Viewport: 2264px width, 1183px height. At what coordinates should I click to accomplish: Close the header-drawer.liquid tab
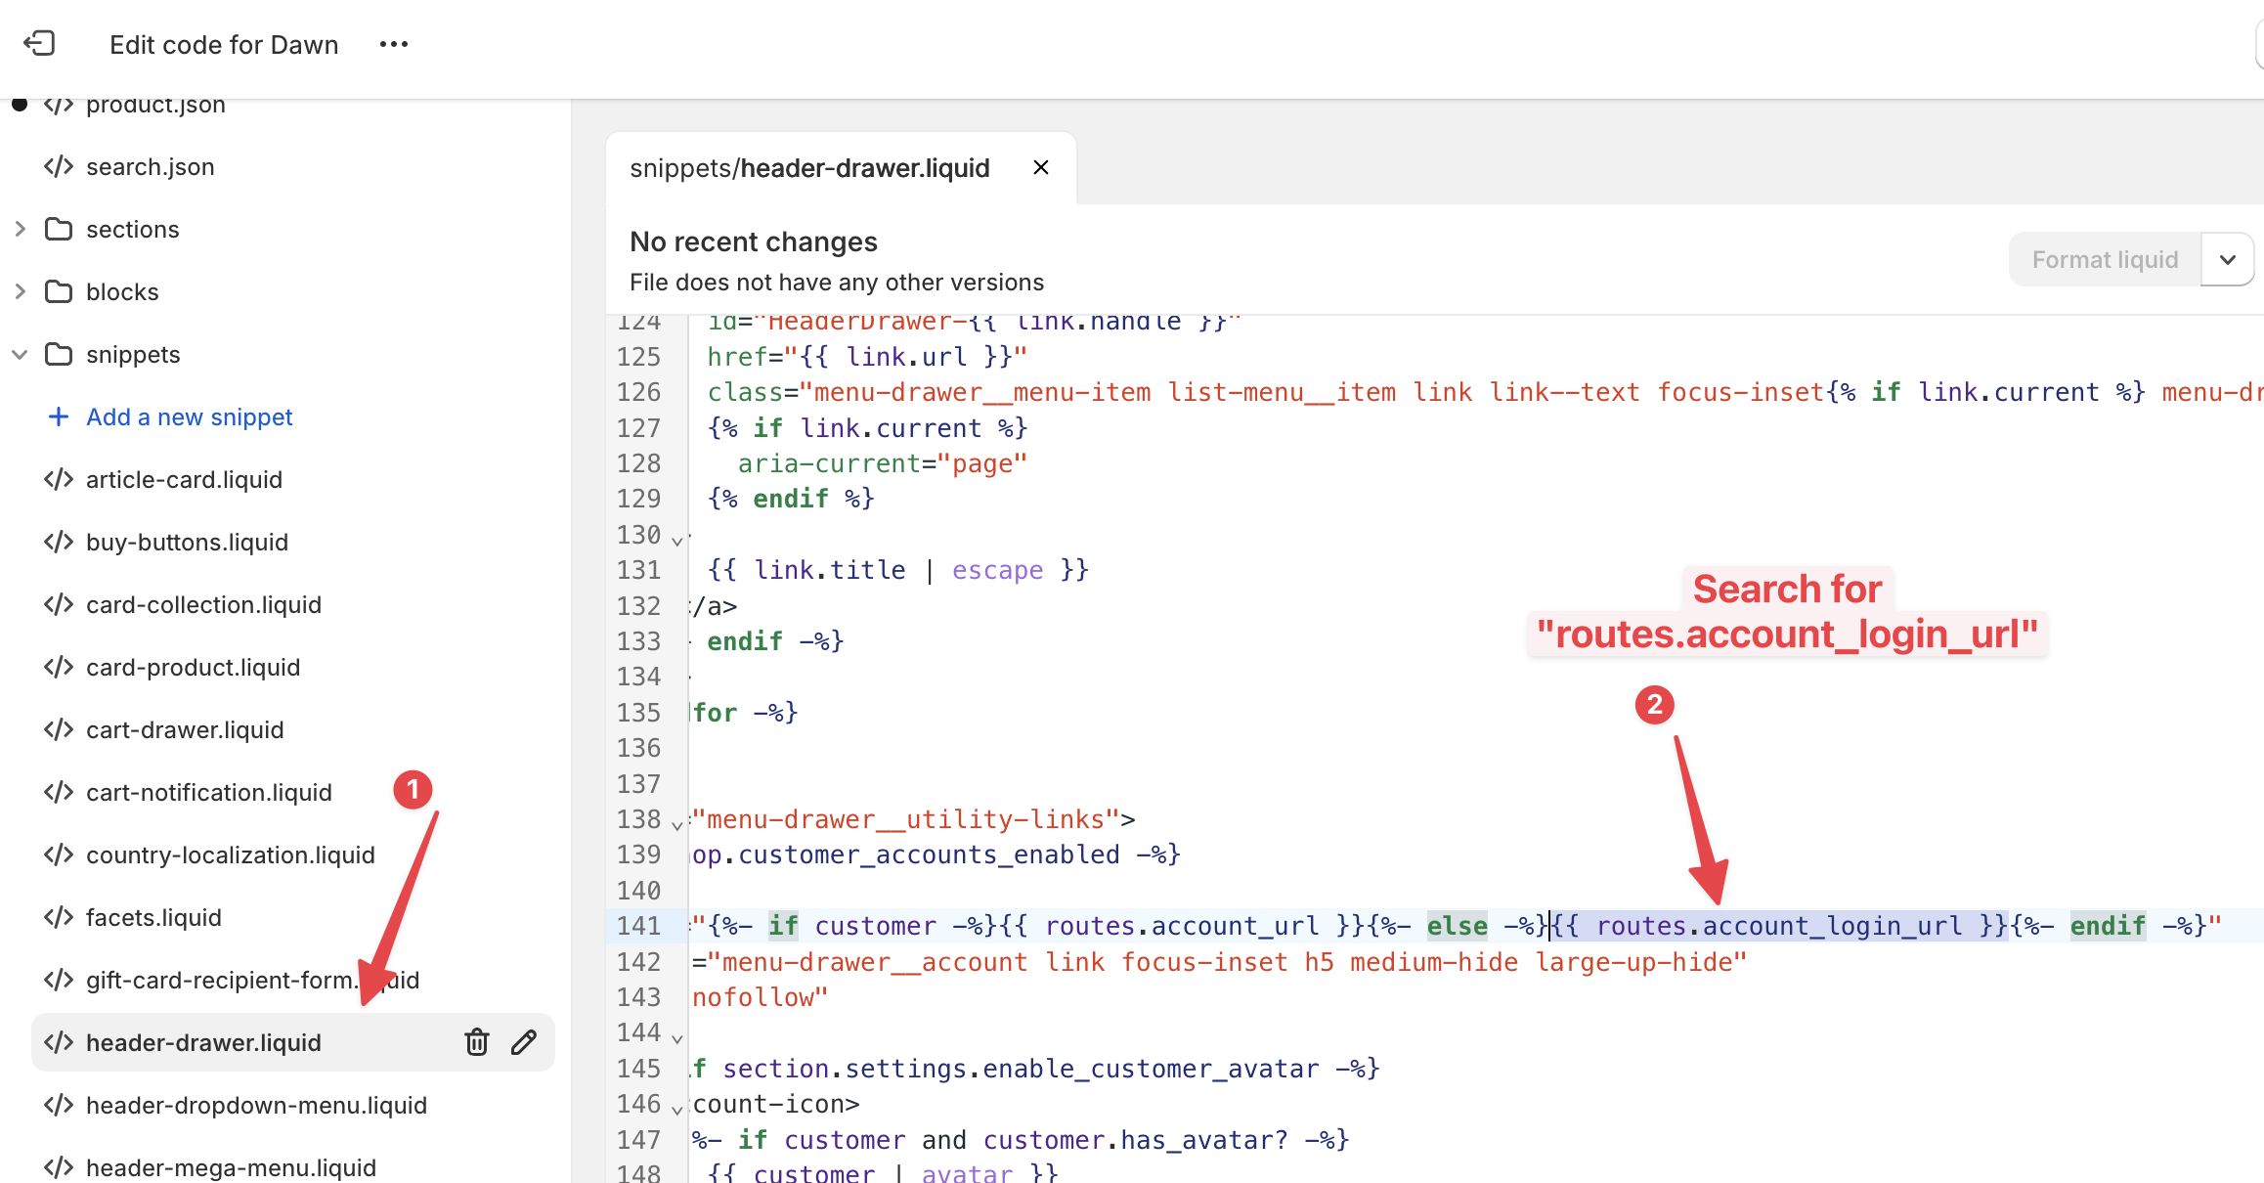coord(1041,167)
